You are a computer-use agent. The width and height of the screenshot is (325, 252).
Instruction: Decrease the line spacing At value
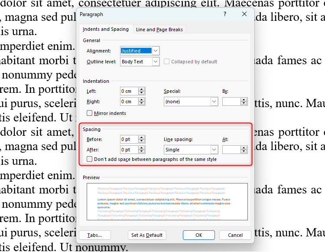point(244,152)
